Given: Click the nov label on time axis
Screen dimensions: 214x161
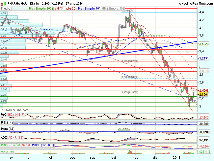Looking at the screenshot, I should [135, 158].
